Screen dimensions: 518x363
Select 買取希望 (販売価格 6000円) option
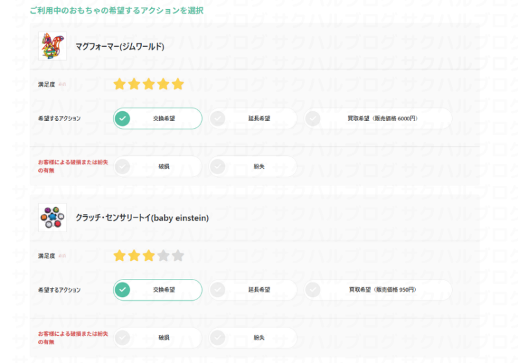point(378,118)
